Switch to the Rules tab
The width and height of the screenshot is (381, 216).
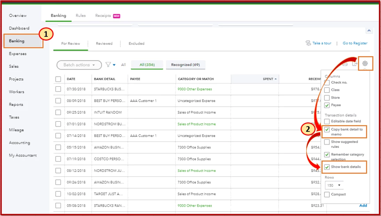pyautogui.click(x=81, y=16)
